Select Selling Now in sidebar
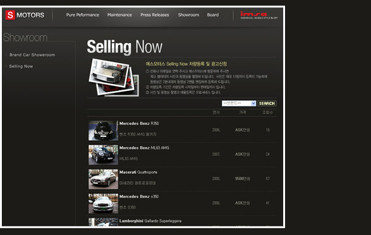 coord(21,66)
